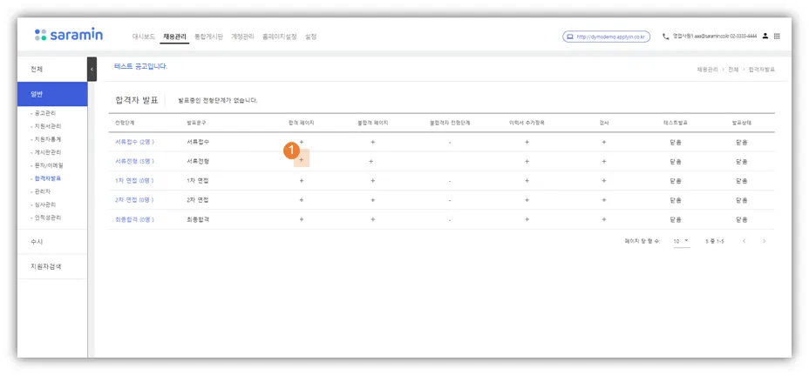Click 검사 plus for 최종합격 row
Image resolution: width=809 pixels, height=375 pixels.
(603, 219)
